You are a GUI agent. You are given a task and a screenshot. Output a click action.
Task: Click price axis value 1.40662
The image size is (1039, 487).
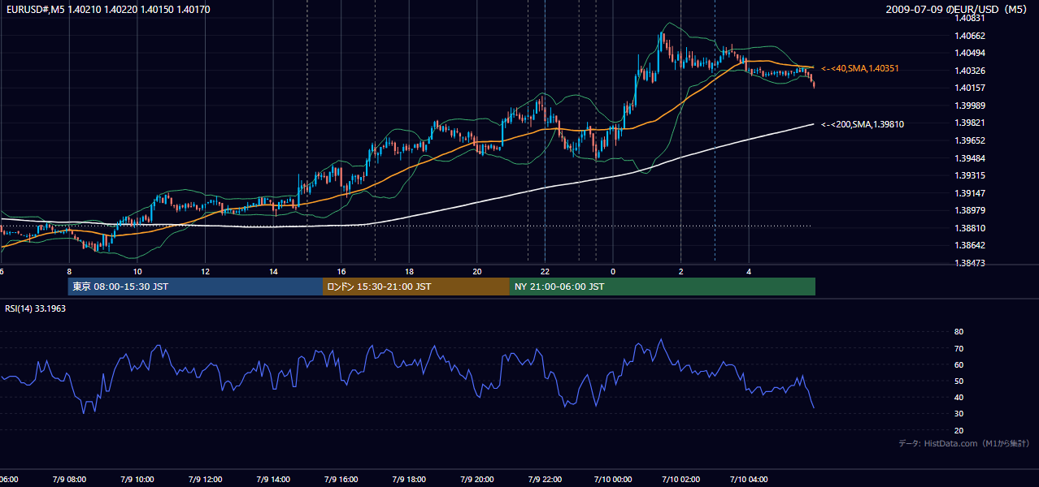(x=969, y=36)
